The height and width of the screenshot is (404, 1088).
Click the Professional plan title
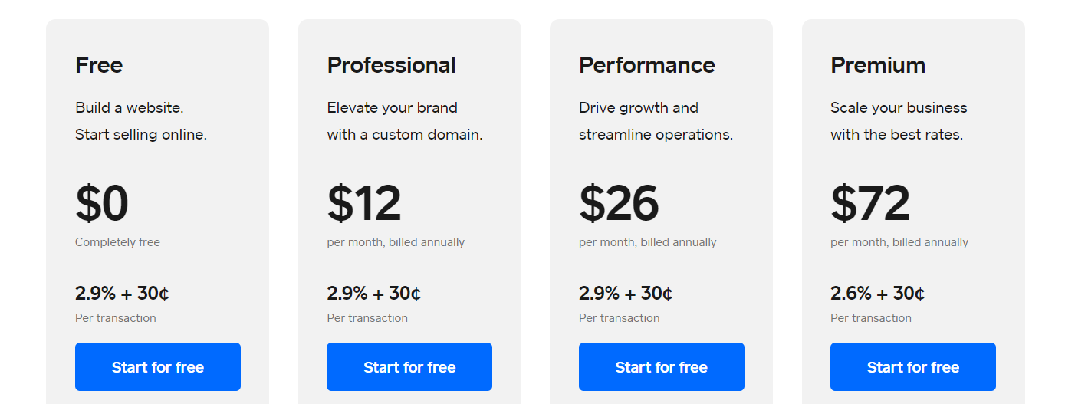(x=391, y=65)
